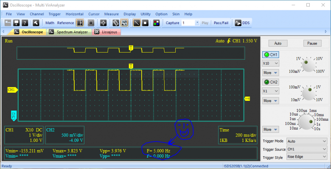Click the color settings RGB squares icon
Screen dimensions: 331x169
[156, 23]
